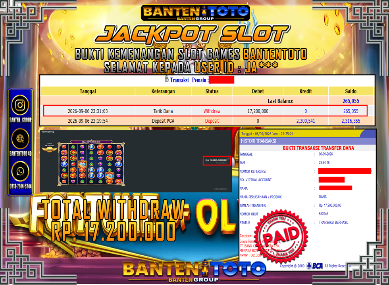Click the receipt date 06-09-2026

click(x=326, y=154)
